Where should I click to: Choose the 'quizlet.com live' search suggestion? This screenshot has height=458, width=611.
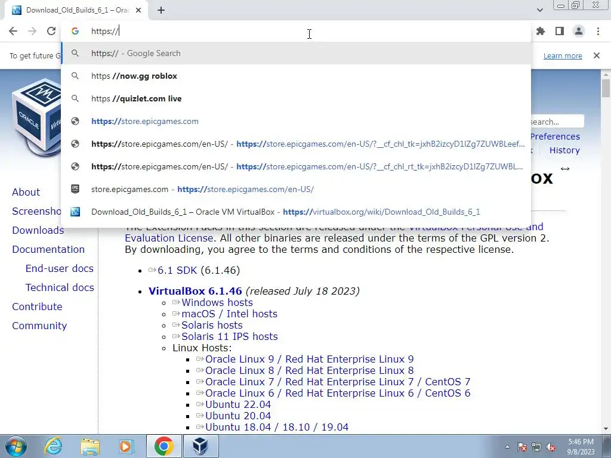click(x=296, y=98)
